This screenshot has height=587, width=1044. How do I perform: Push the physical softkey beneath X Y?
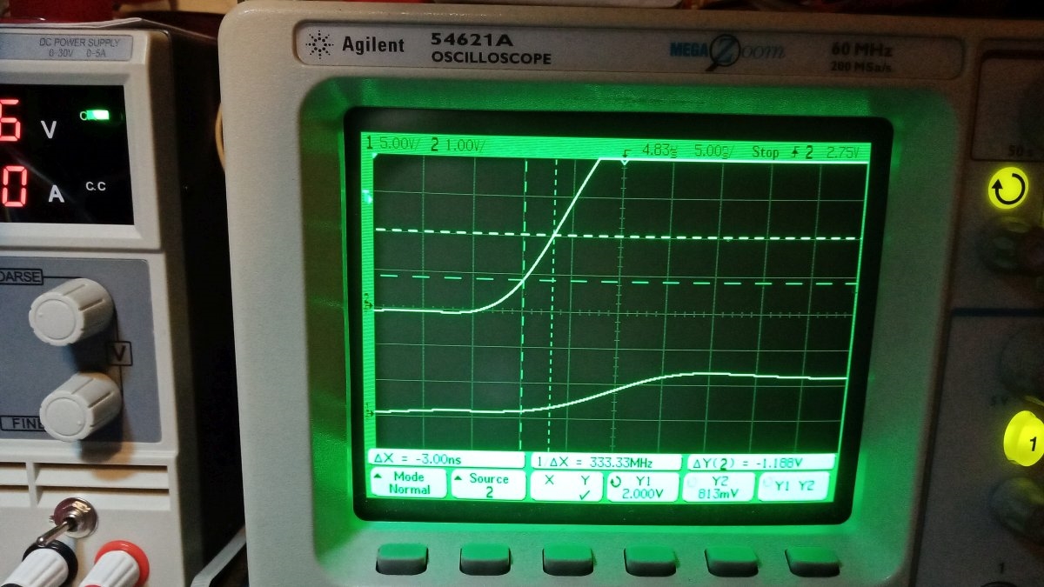click(x=567, y=560)
